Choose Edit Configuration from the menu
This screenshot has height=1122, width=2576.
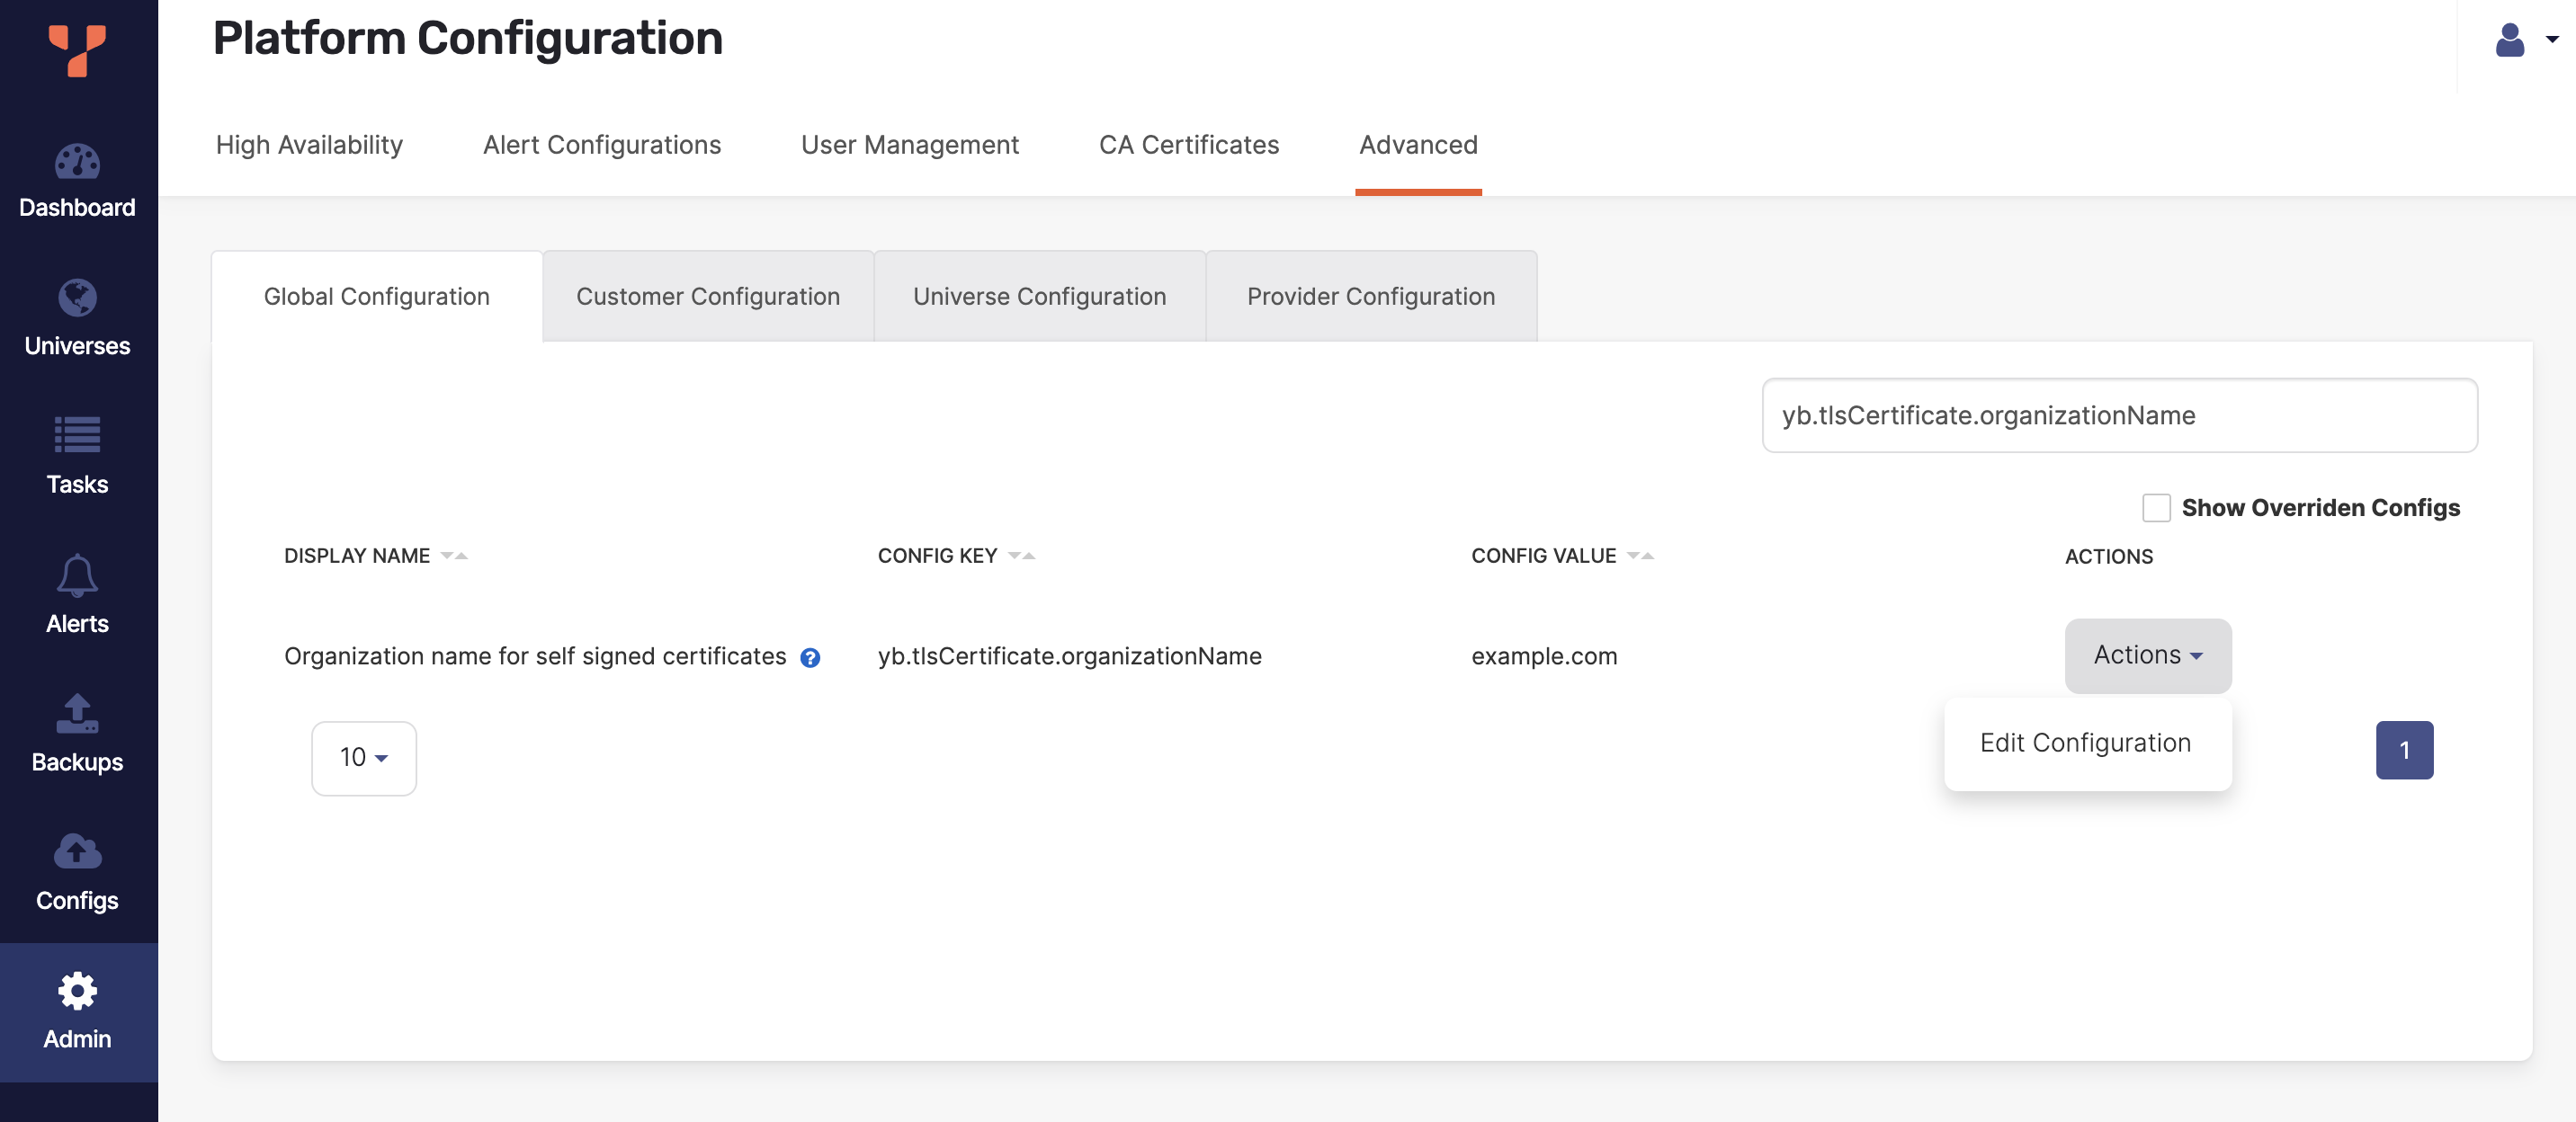pyautogui.click(x=2086, y=743)
